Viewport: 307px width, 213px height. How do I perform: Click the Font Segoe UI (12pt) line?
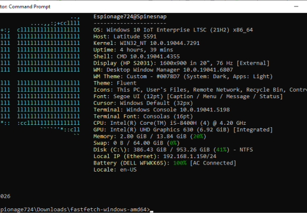(x=188, y=96)
